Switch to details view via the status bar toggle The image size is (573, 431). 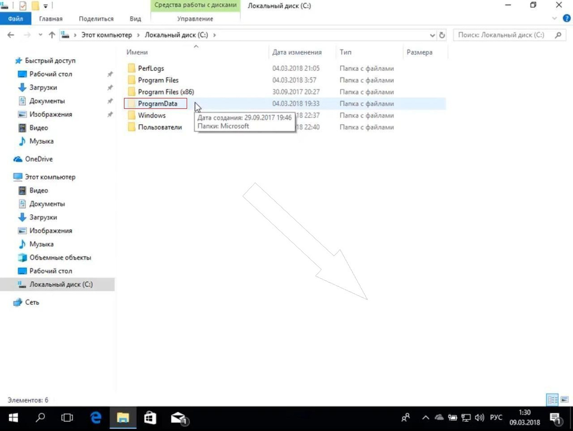(552, 399)
